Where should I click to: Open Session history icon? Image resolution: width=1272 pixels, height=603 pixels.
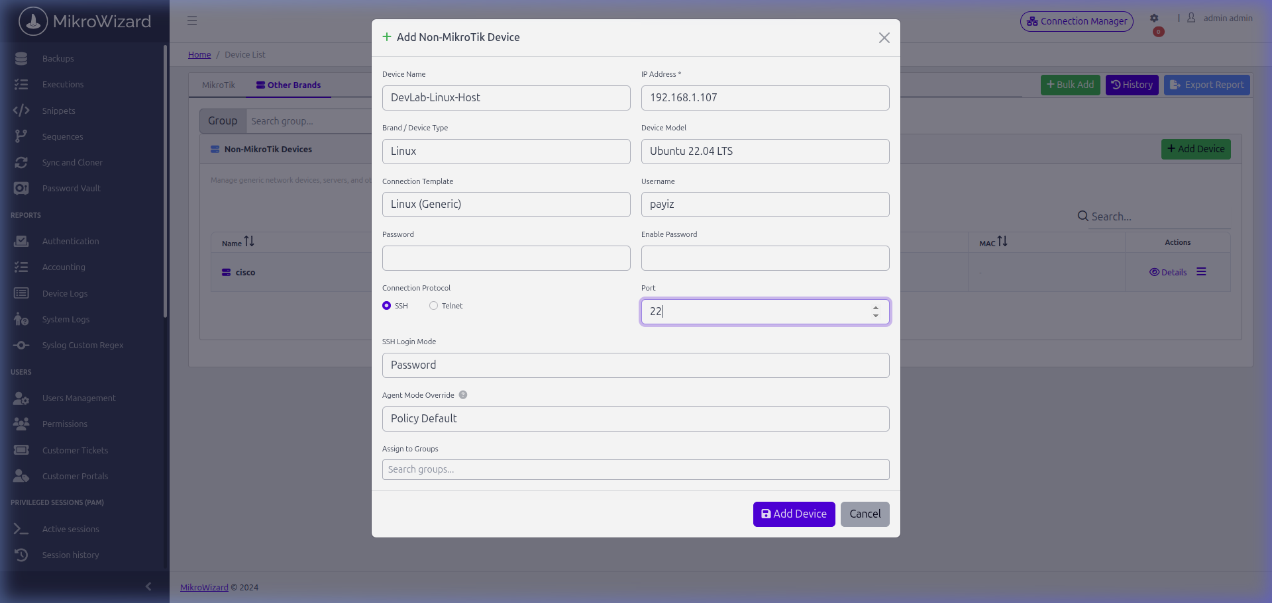(x=21, y=555)
